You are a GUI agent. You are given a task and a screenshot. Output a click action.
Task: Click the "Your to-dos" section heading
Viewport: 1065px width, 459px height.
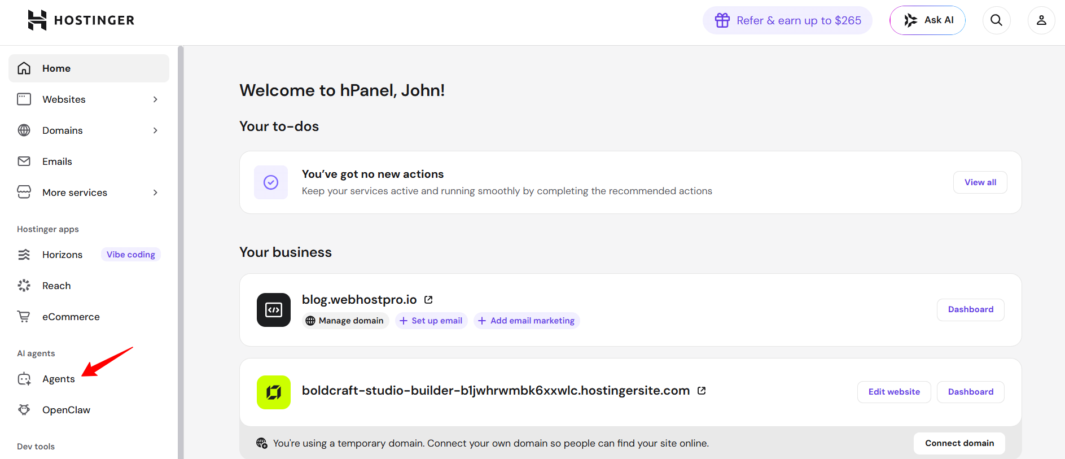pyautogui.click(x=279, y=126)
